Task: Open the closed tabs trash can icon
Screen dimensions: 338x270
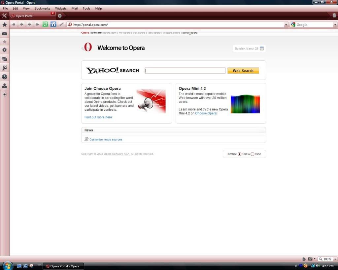Action: click(334, 15)
